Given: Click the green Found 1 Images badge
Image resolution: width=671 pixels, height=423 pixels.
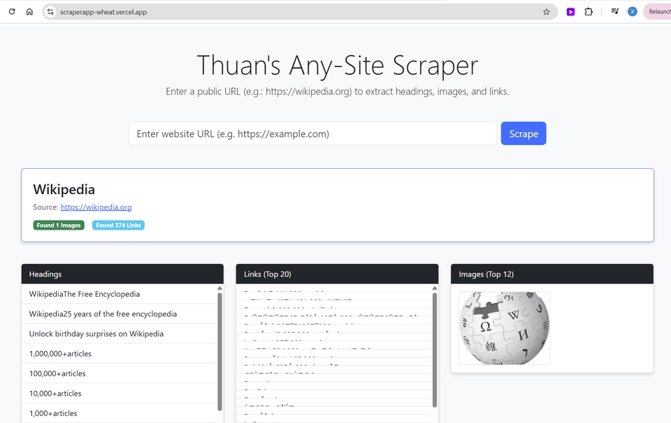Looking at the screenshot, I should click(59, 225).
